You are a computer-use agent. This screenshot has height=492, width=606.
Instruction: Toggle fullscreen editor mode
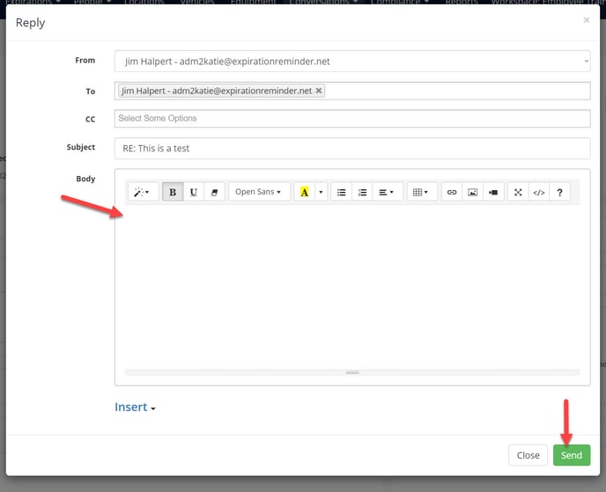pos(518,192)
